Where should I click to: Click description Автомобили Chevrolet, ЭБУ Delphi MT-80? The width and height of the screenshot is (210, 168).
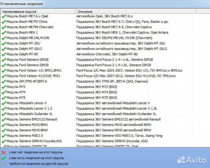pos(107,54)
